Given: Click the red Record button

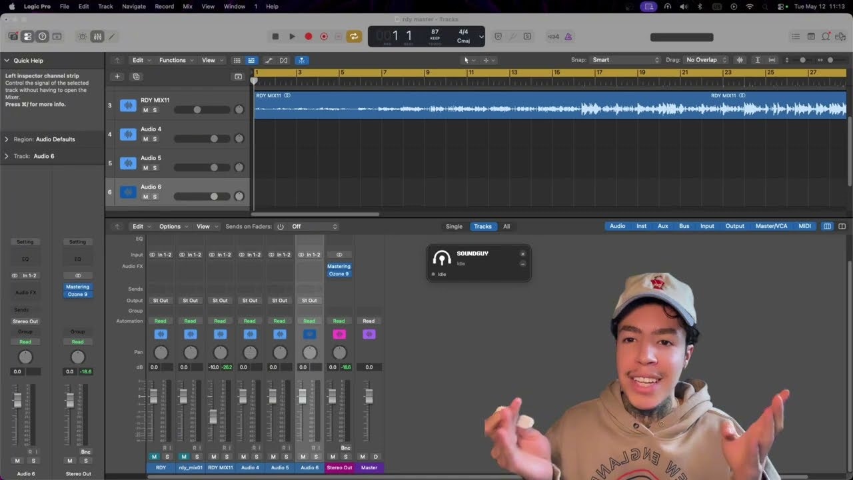Looking at the screenshot, I should pos(308,37).
